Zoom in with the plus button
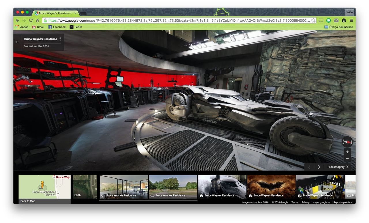This screenshot has height=223, width=369. tap(347, 152)
